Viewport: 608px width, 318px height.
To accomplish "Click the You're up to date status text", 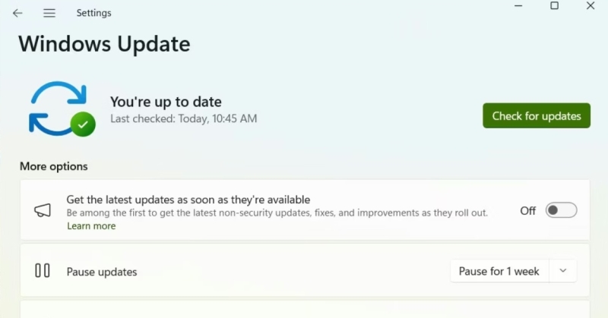I will pyautogui.click(x=166, y=102).
